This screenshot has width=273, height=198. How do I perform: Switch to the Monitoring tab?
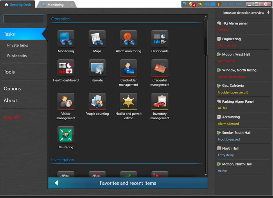click(55, 5)
